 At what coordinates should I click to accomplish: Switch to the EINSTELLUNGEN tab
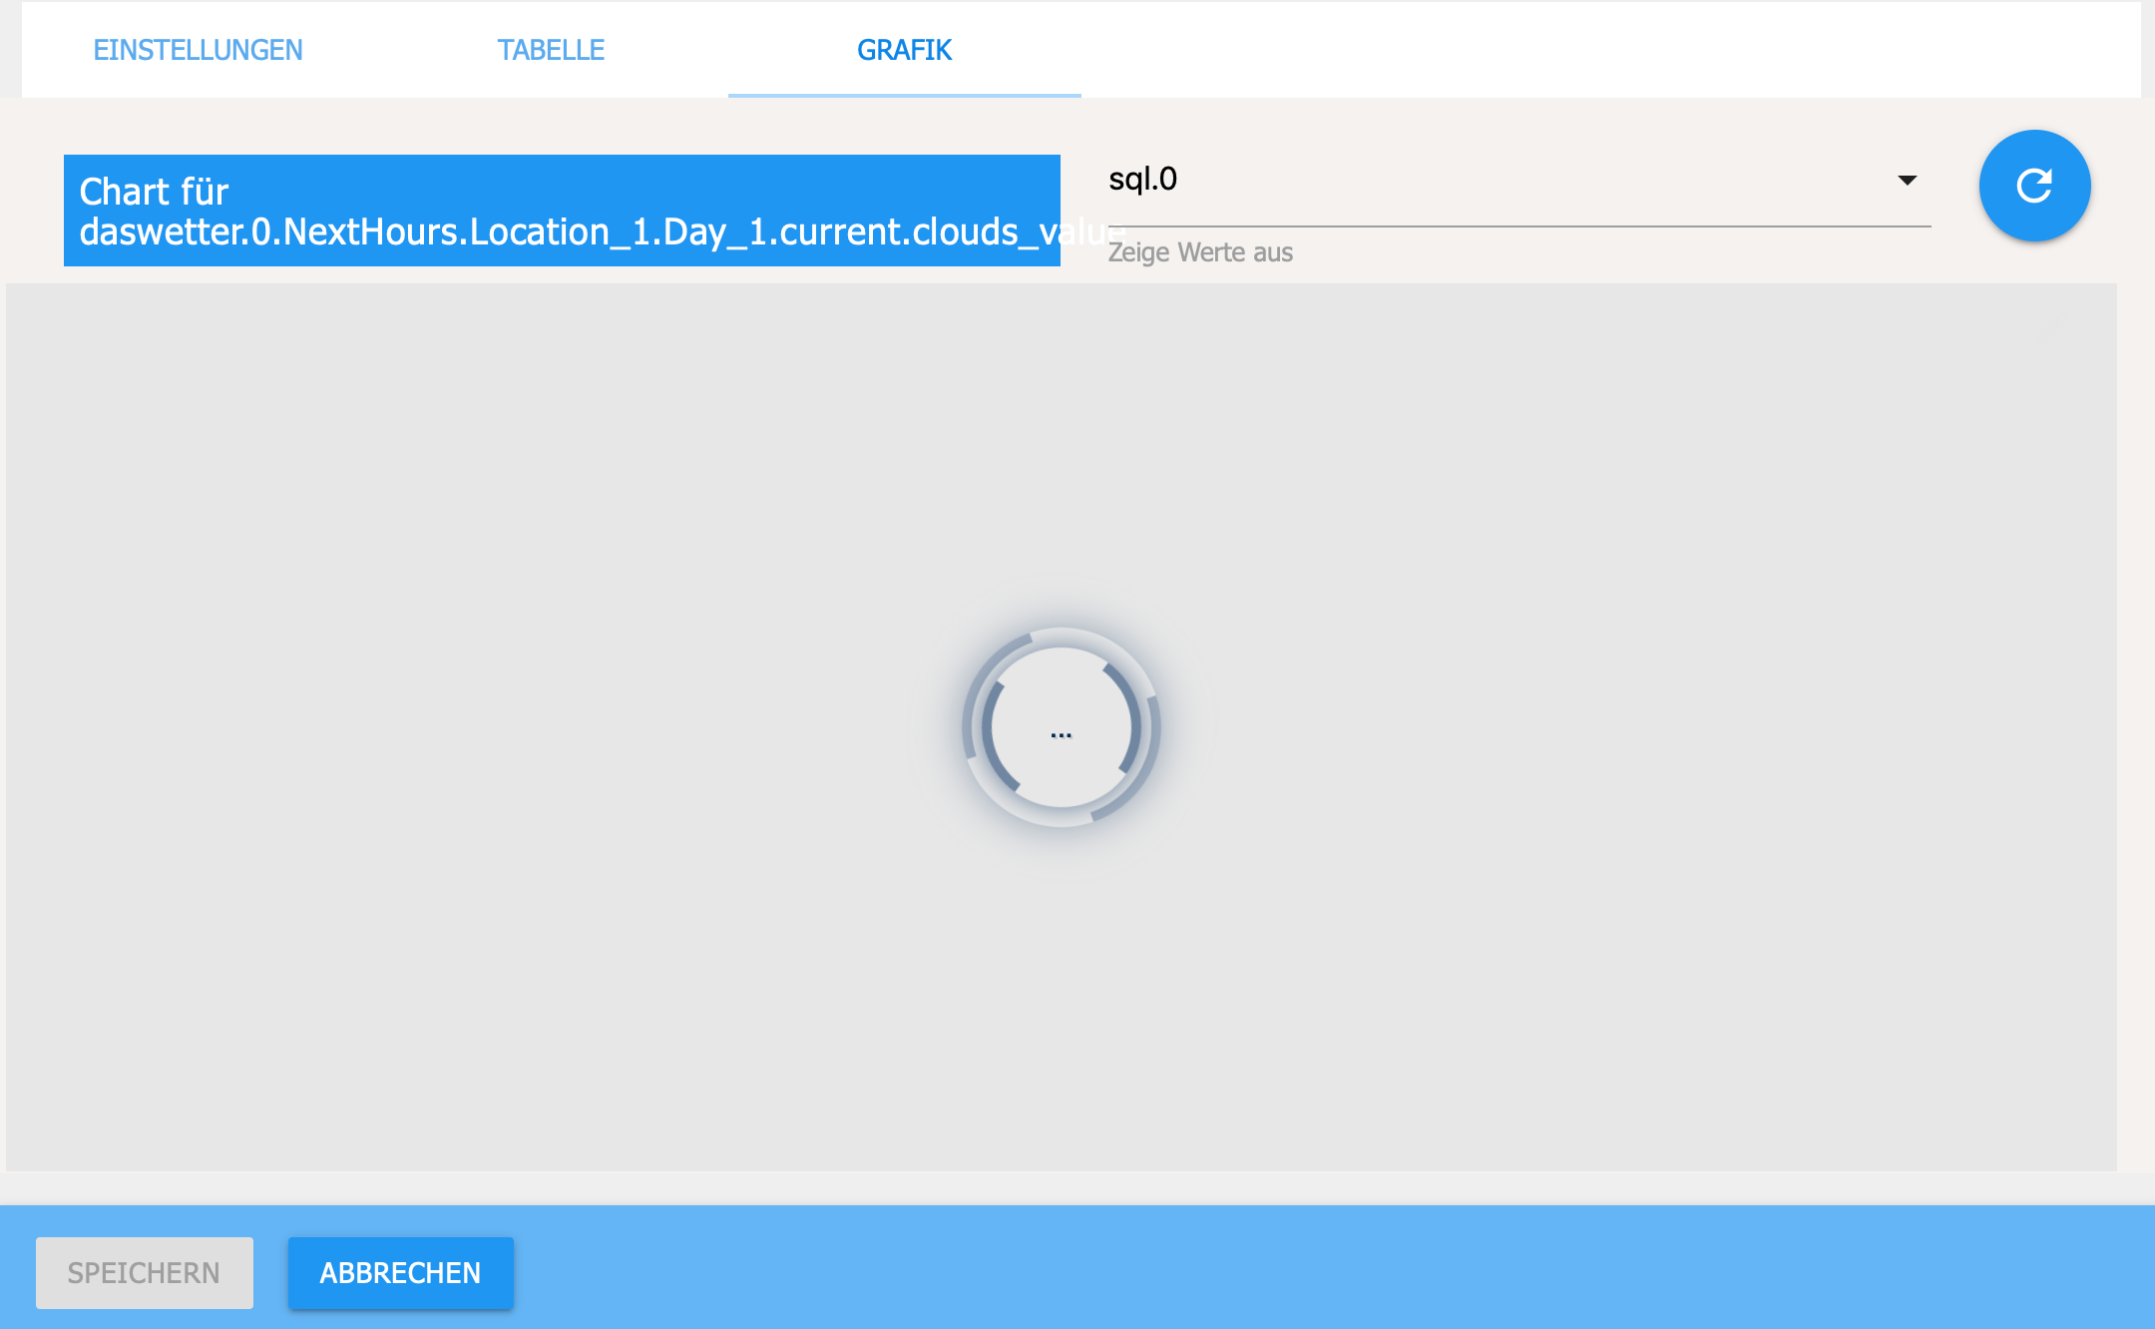198,50
